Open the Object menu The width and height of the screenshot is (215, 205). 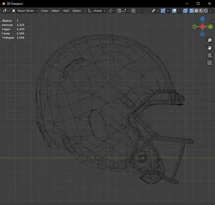pyautogui.click(x=77, y=11)
